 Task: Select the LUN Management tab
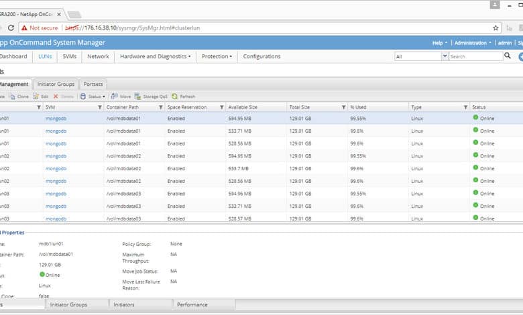click(15, 84)
